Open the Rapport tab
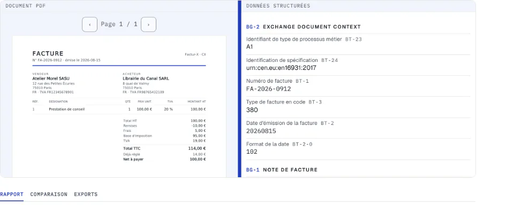514x205 pixels. tap(11, 194)
